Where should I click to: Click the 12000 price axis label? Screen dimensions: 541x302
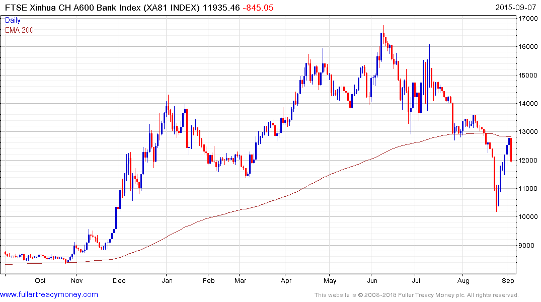coord(528,161)
